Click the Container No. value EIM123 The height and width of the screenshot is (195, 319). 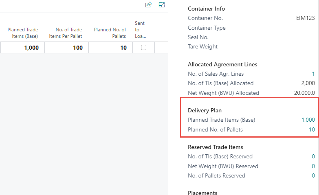pyautogui.click(x=305, y=18)
